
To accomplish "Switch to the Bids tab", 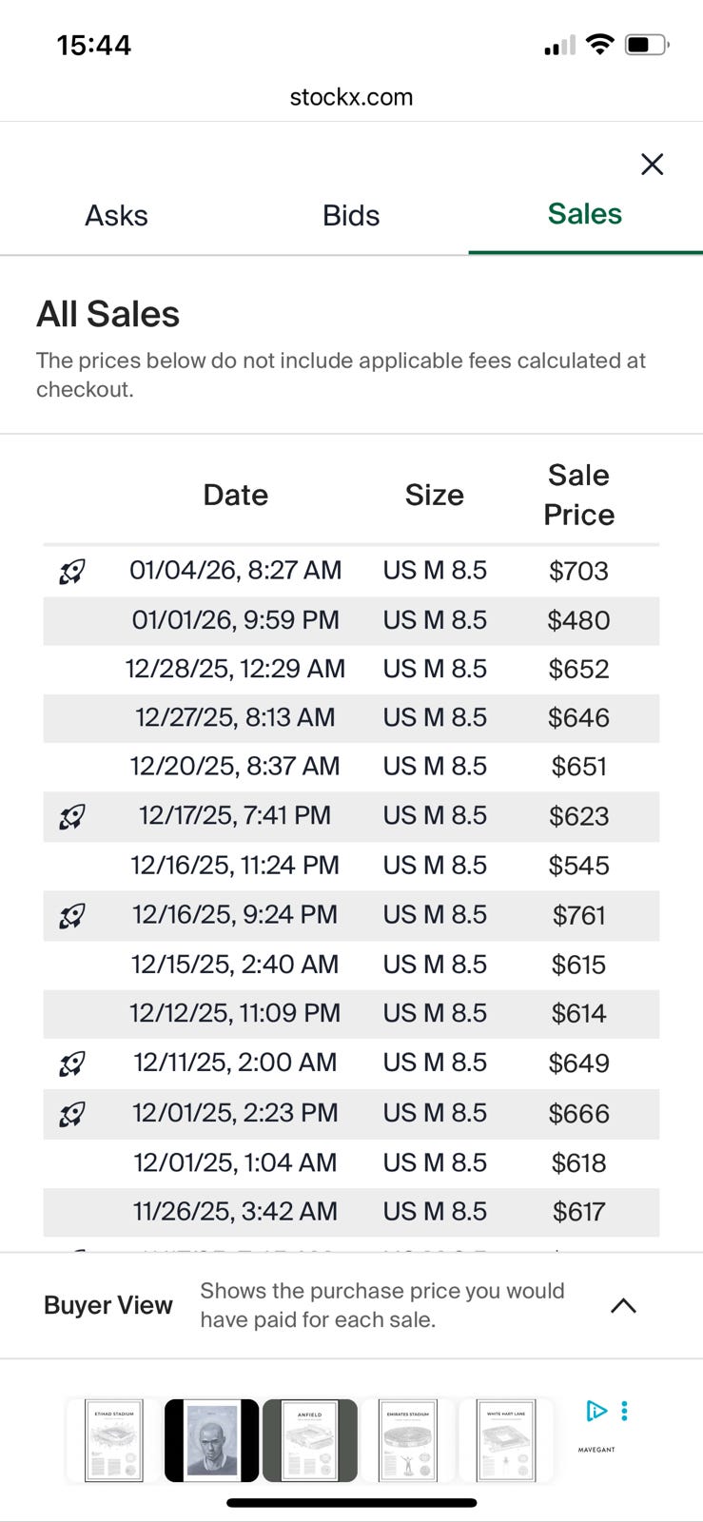I will [x=351, y=216].
